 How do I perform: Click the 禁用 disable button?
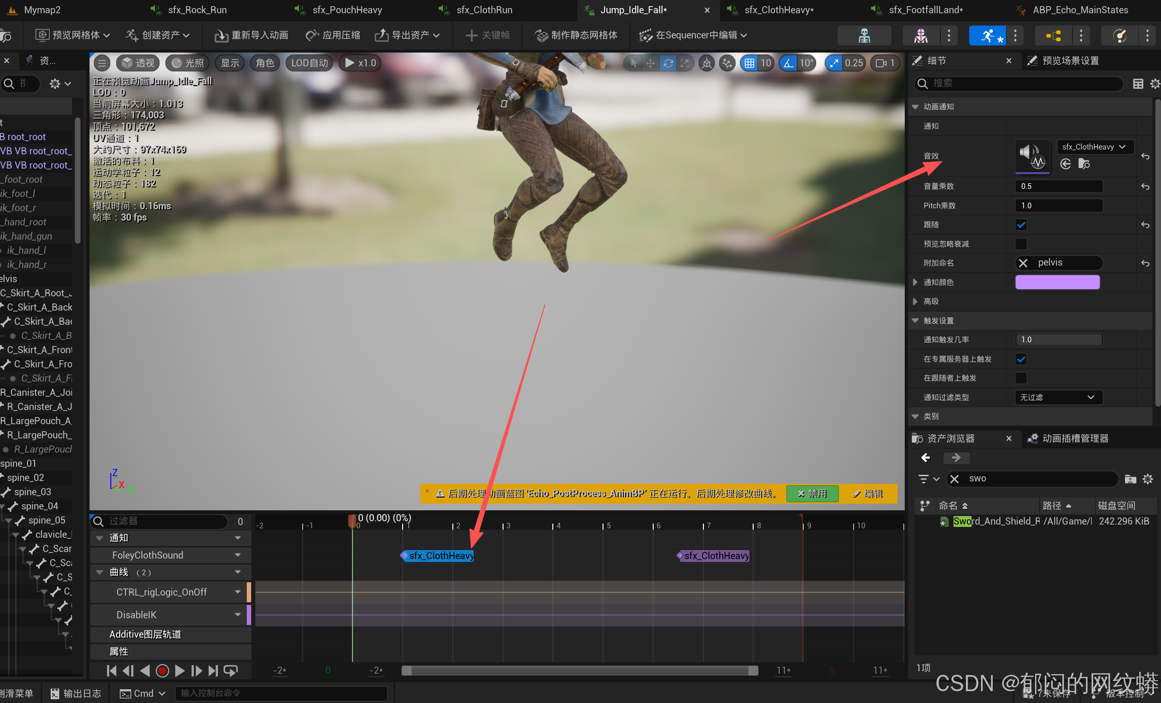pyautogui.click(x=812, y=493)
